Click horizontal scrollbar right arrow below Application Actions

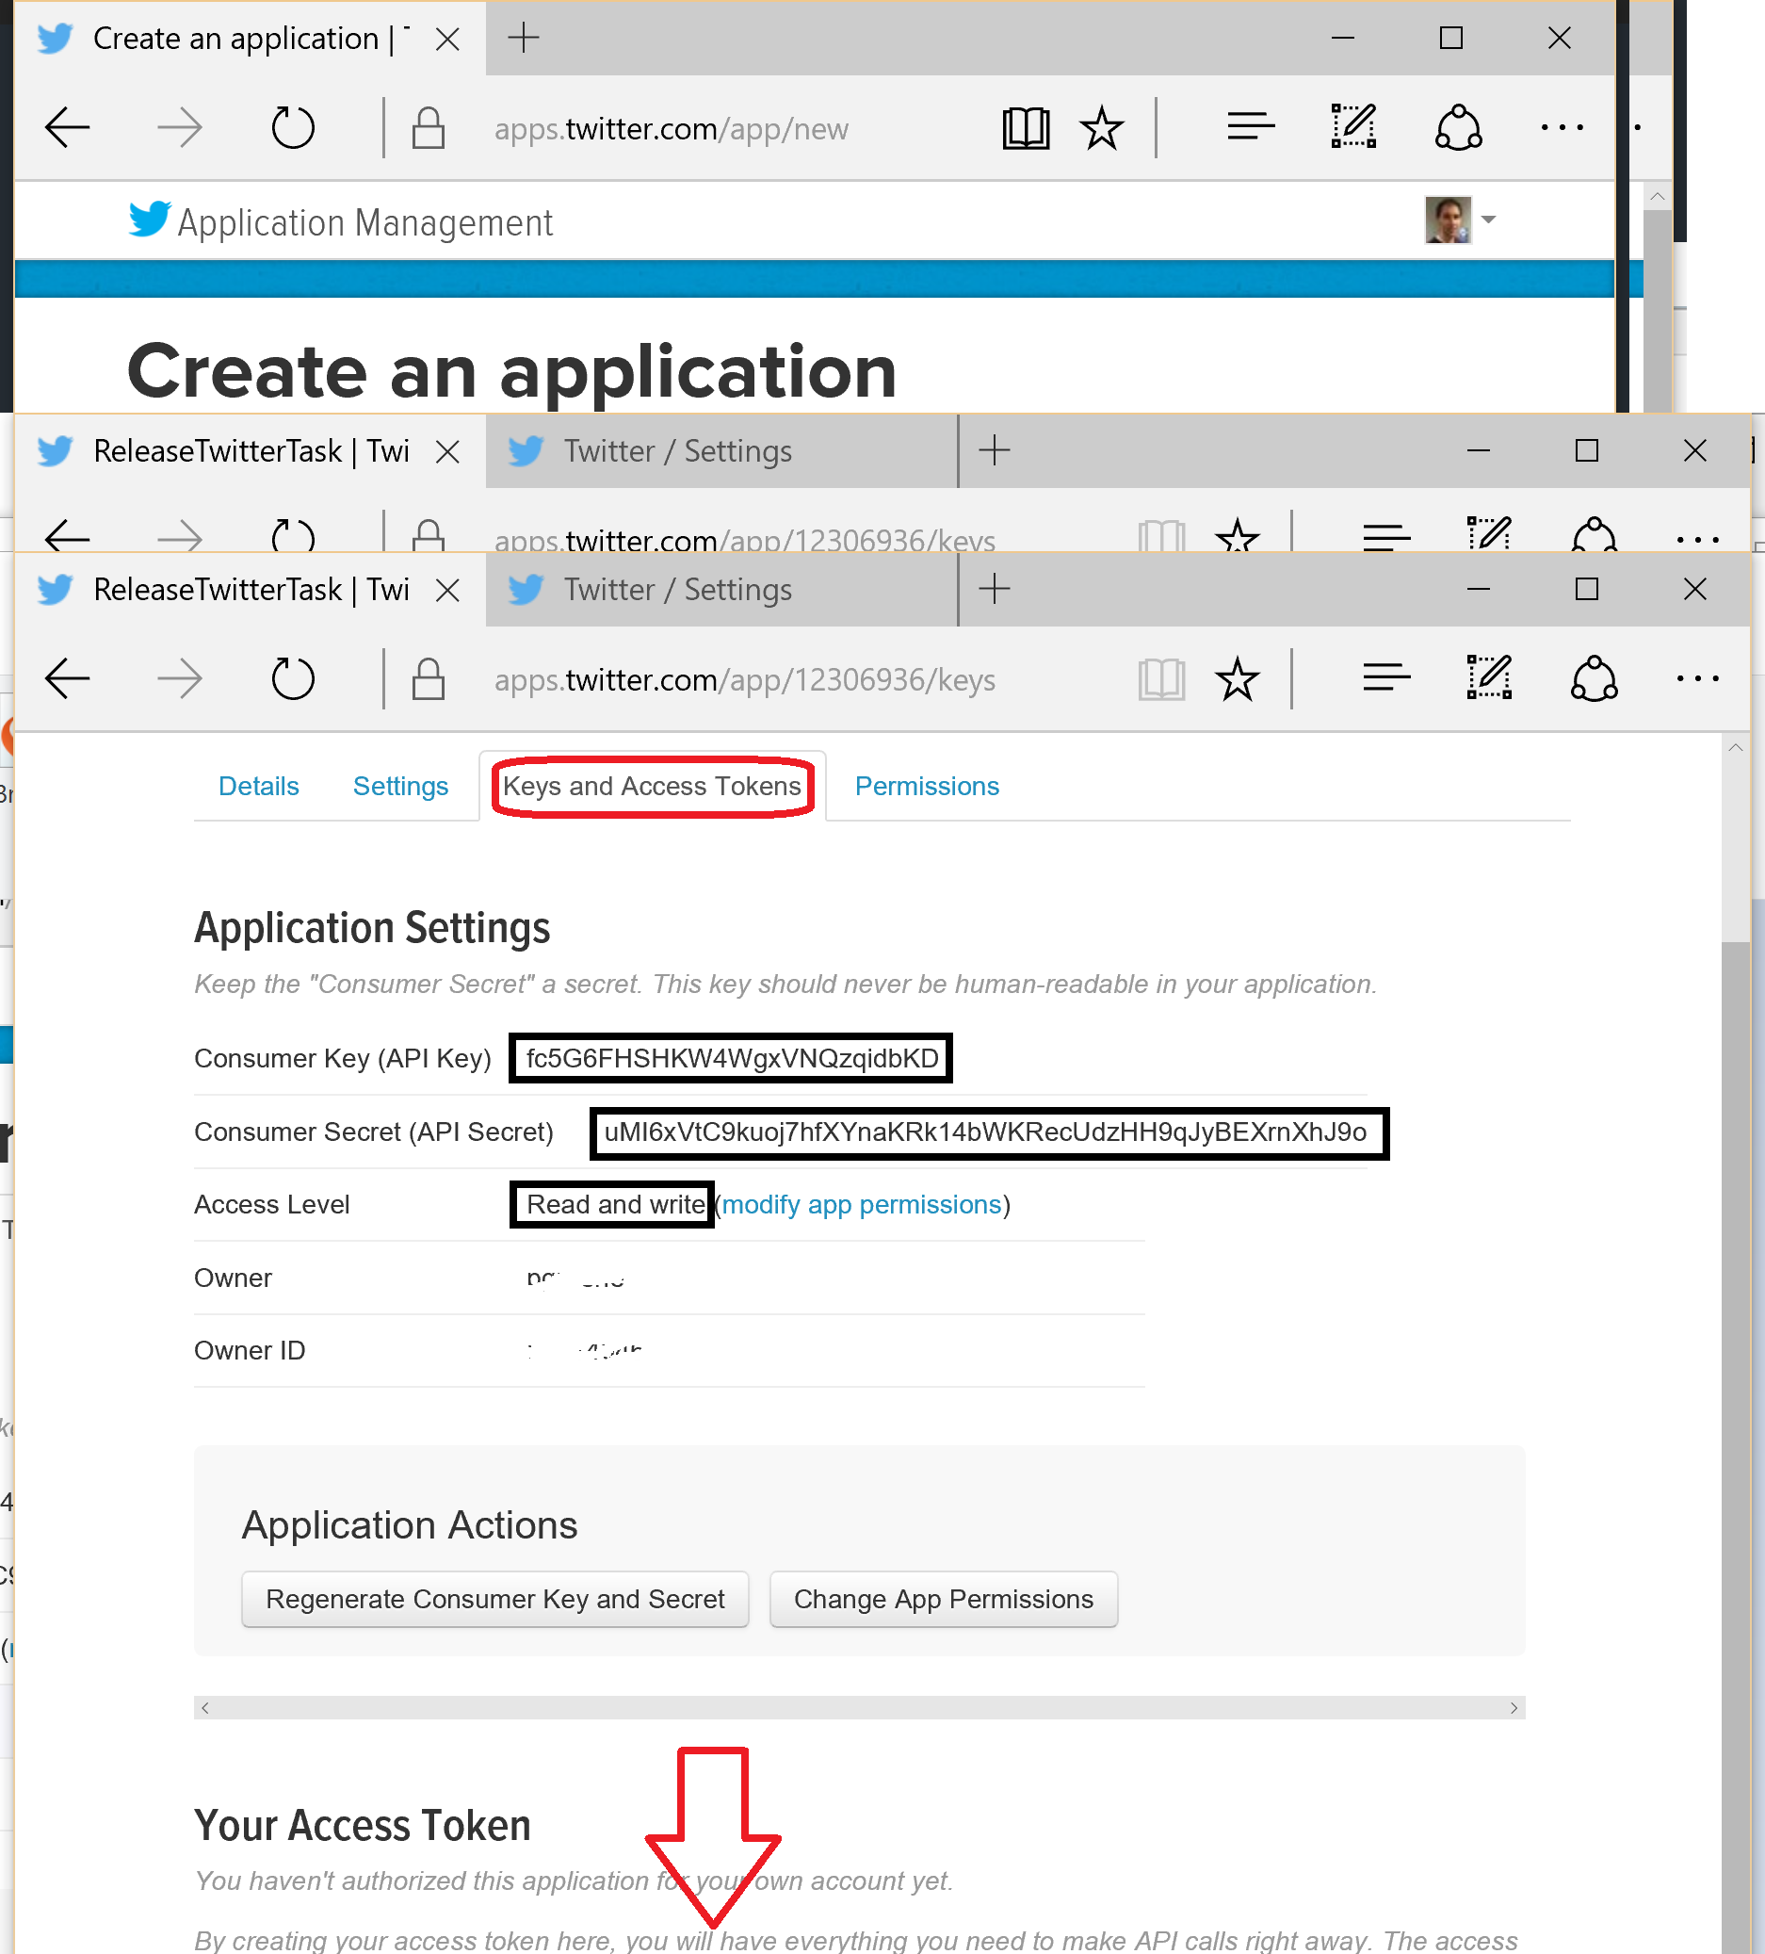1514,1708
